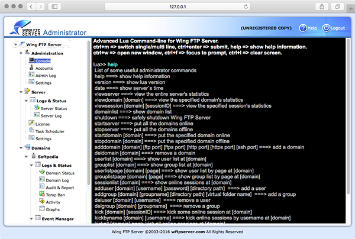
Task: Collapse Server's Logs & Status node
Action: click(x=26, y=101)
